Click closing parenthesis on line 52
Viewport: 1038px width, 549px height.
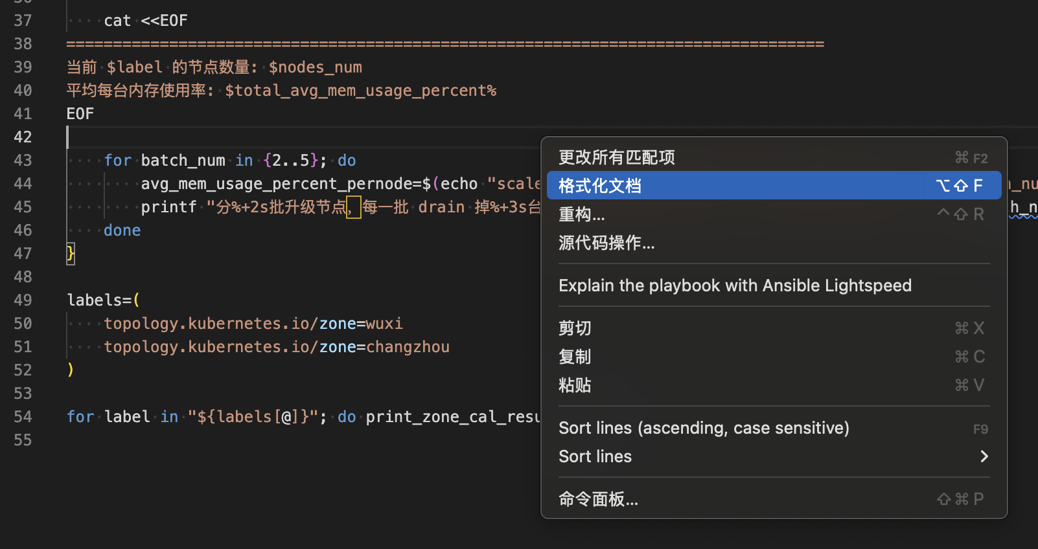71,370
